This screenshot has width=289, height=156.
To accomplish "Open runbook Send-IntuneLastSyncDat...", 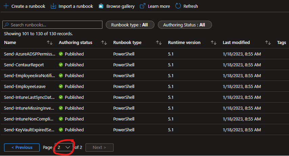I will click(29, 97).
